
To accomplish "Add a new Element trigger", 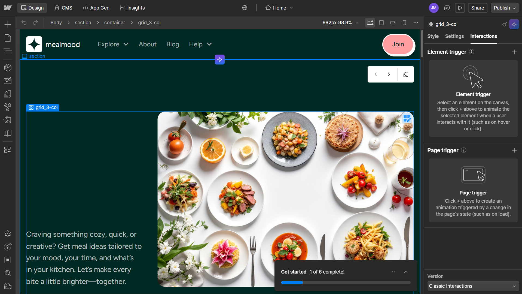I will pyautogui.click(x=514, y=52).
